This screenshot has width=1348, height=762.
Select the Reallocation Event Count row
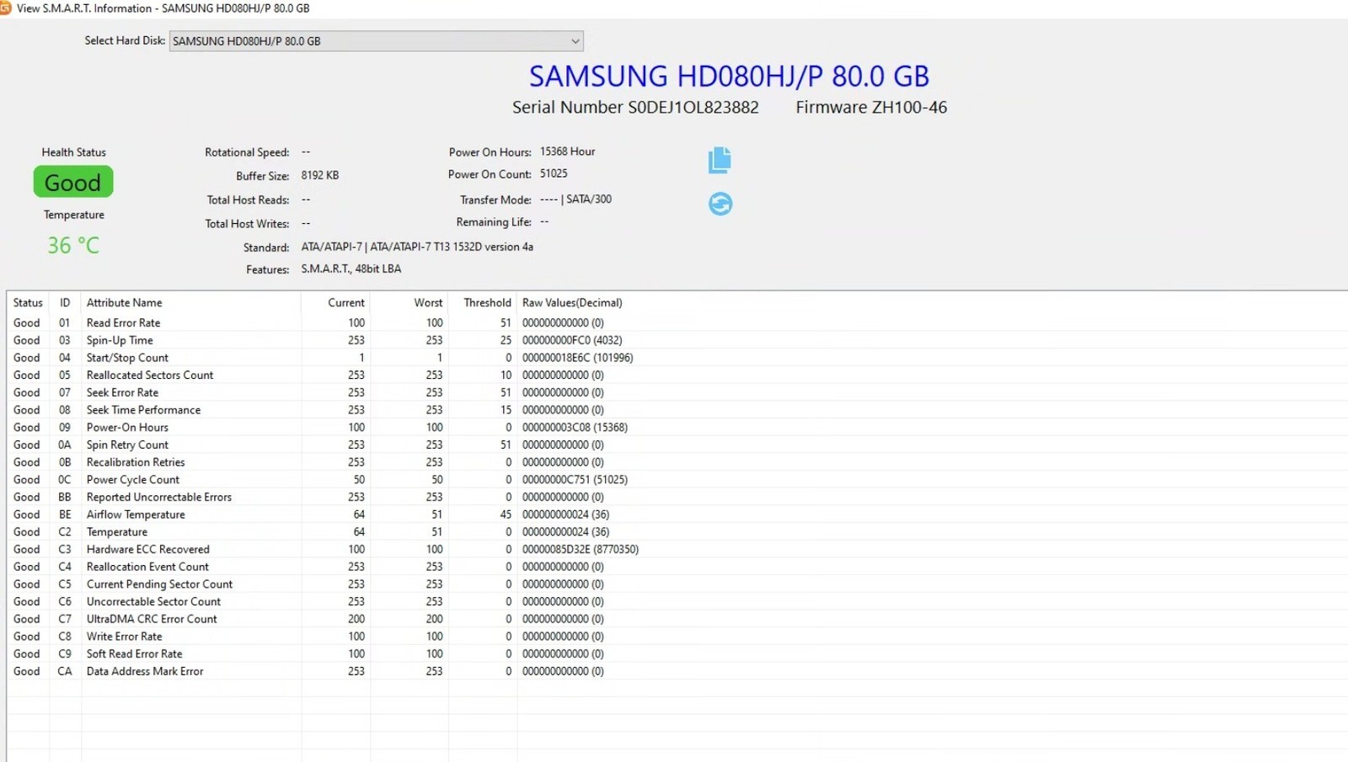point(677,567)
